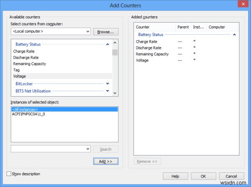Enable the Show description checkbox
This screenshot has width=251, height=187.
pyautogui.click(x=10, y=174)
